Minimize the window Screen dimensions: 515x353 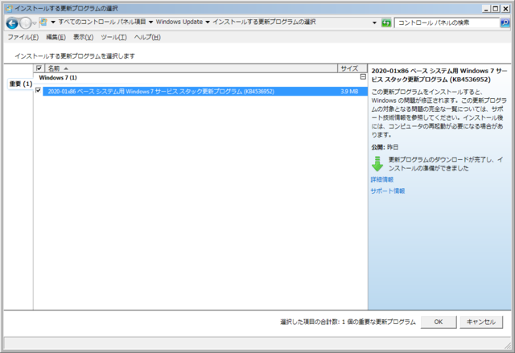tap(486, 9)
